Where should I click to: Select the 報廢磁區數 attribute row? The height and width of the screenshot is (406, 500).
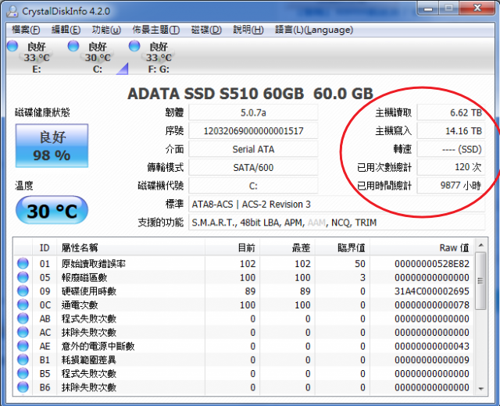point(244,277)
